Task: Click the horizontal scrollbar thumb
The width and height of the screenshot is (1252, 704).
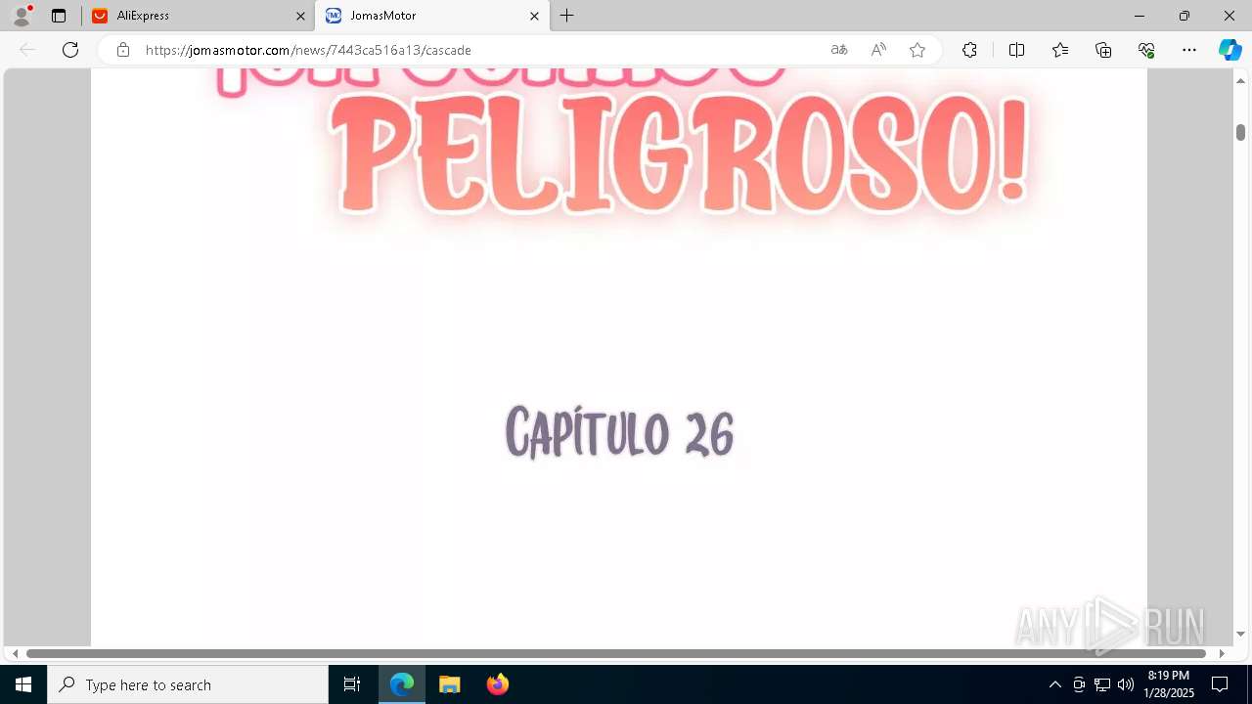Action: (616, 653)
